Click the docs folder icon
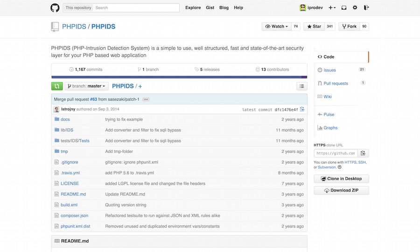 [57, 119]
